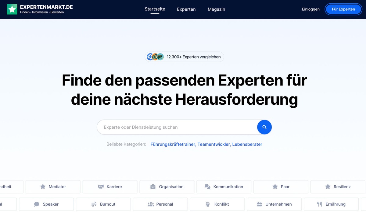Follow the Teamentwickler link
The width and height of the screenshot is (366, 216).
click(x=214, y=144)
